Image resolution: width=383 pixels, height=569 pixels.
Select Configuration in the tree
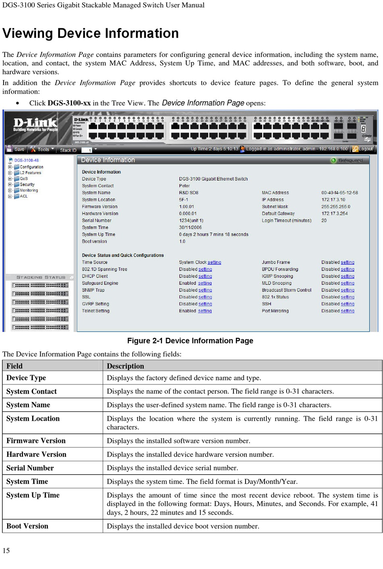tap(31, 167)
